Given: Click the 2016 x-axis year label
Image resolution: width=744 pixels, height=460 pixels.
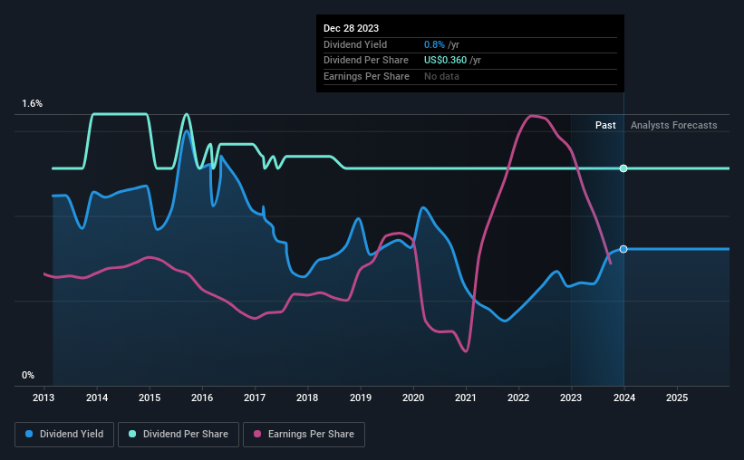Looking at the screenshot, I should click(202, 398).
